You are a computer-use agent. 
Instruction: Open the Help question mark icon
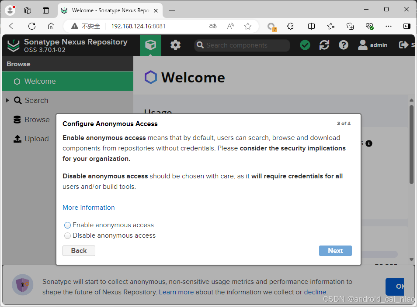[x=343, y=45]
